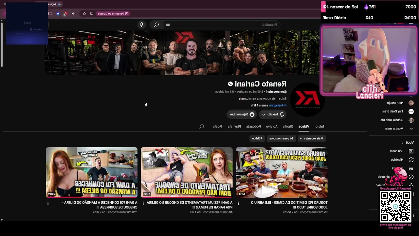Filter videos by Só para membros
This screenshot has width=419, height=236.
[282, 138]
